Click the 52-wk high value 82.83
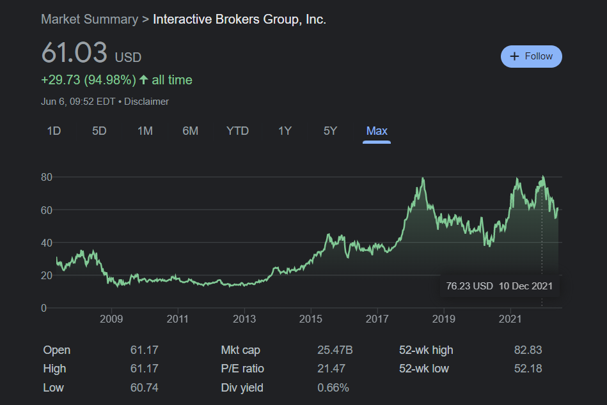The image size is (607, 405). (528, 350)
